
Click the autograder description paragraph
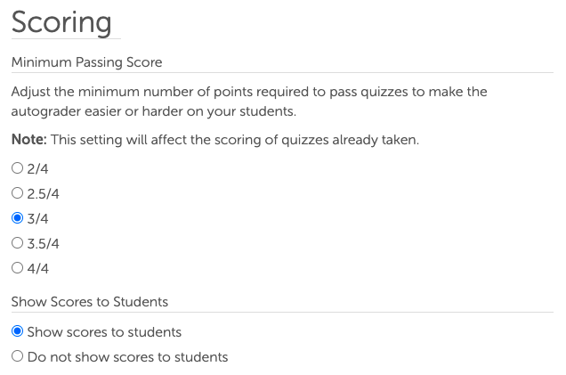[x=249, y=102]
